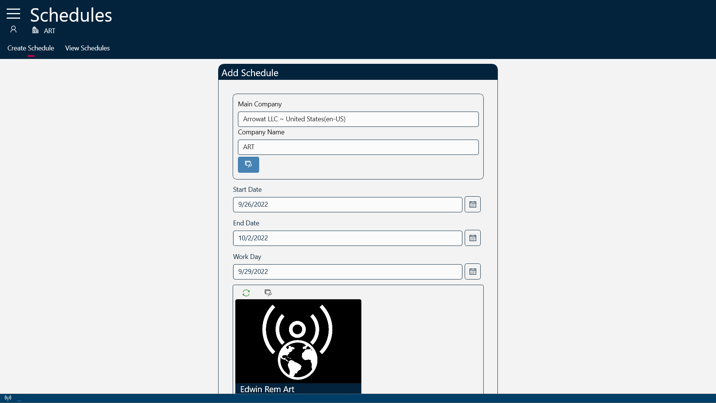Open the End Date calendar picker
Viewport: 716px width, 403px height.
(472, 238)
